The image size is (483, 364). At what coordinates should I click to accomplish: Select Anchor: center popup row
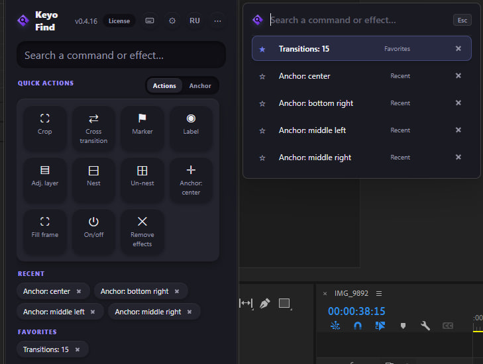tap(361, 76)
